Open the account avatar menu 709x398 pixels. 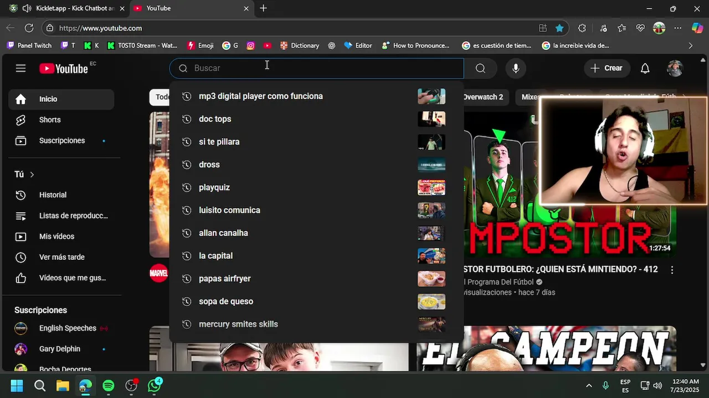coord(675,68)
